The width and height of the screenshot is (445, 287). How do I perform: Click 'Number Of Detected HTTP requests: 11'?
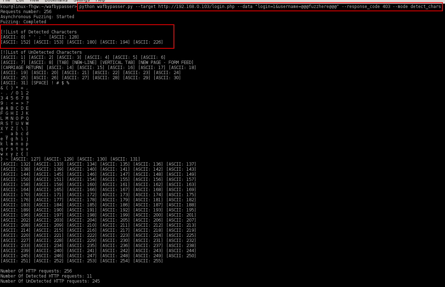point(47,276)
